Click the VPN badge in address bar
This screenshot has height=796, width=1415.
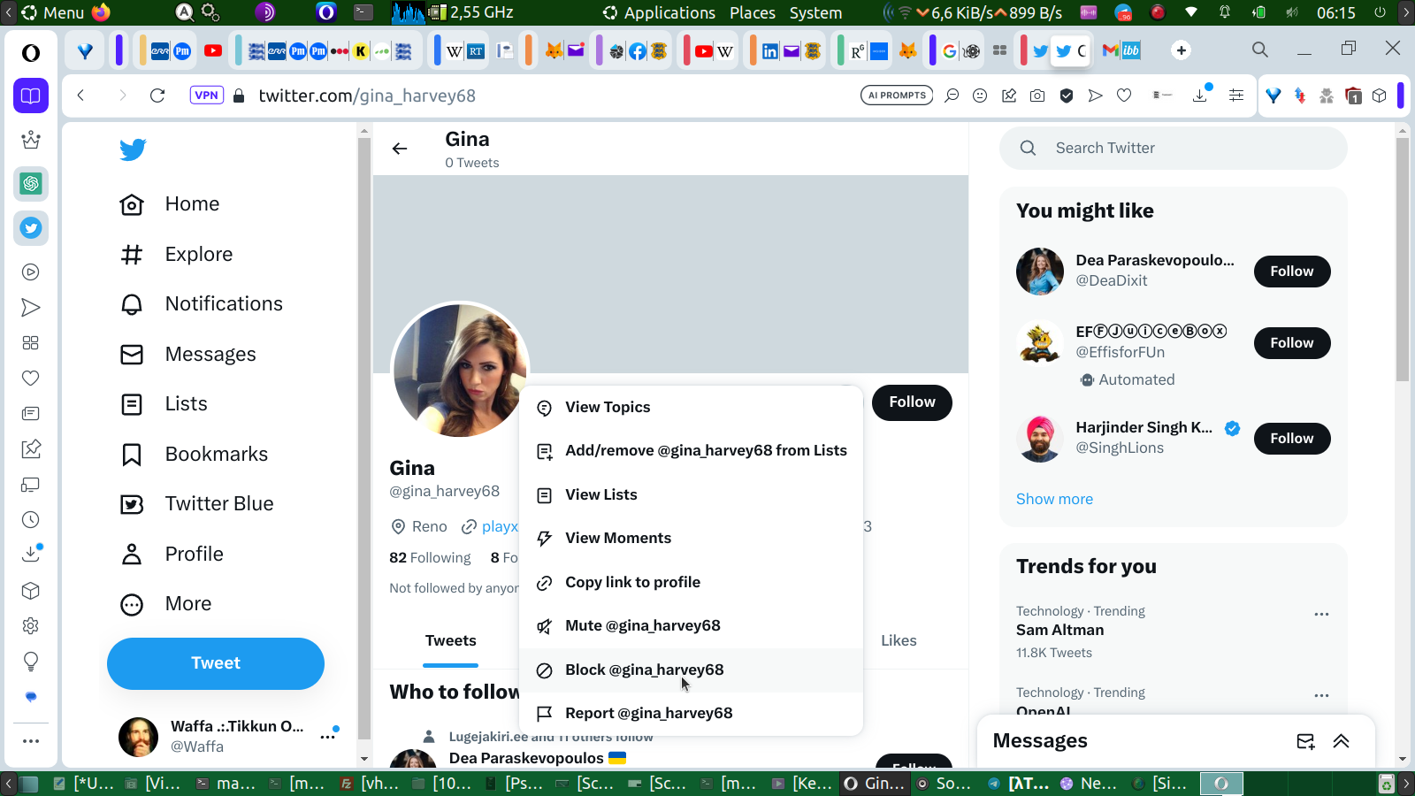(206, 96)
